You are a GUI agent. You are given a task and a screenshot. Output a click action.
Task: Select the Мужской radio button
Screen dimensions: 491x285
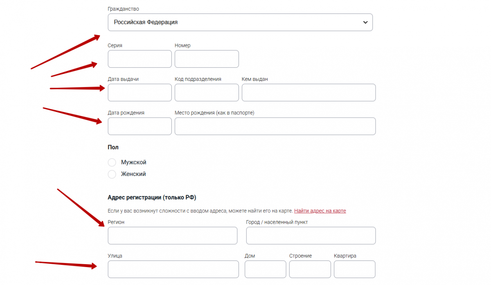click(x=112, y=163)
